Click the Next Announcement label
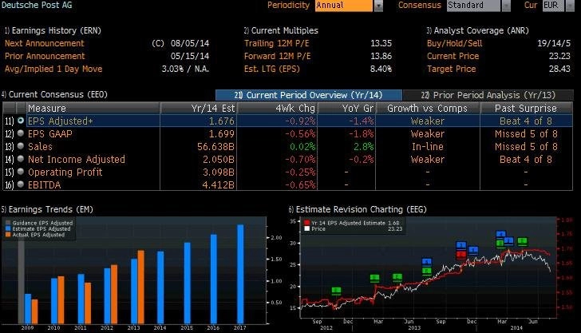This screenshot has height=333, width=581. pyautogui.click(x=45, y=43)
